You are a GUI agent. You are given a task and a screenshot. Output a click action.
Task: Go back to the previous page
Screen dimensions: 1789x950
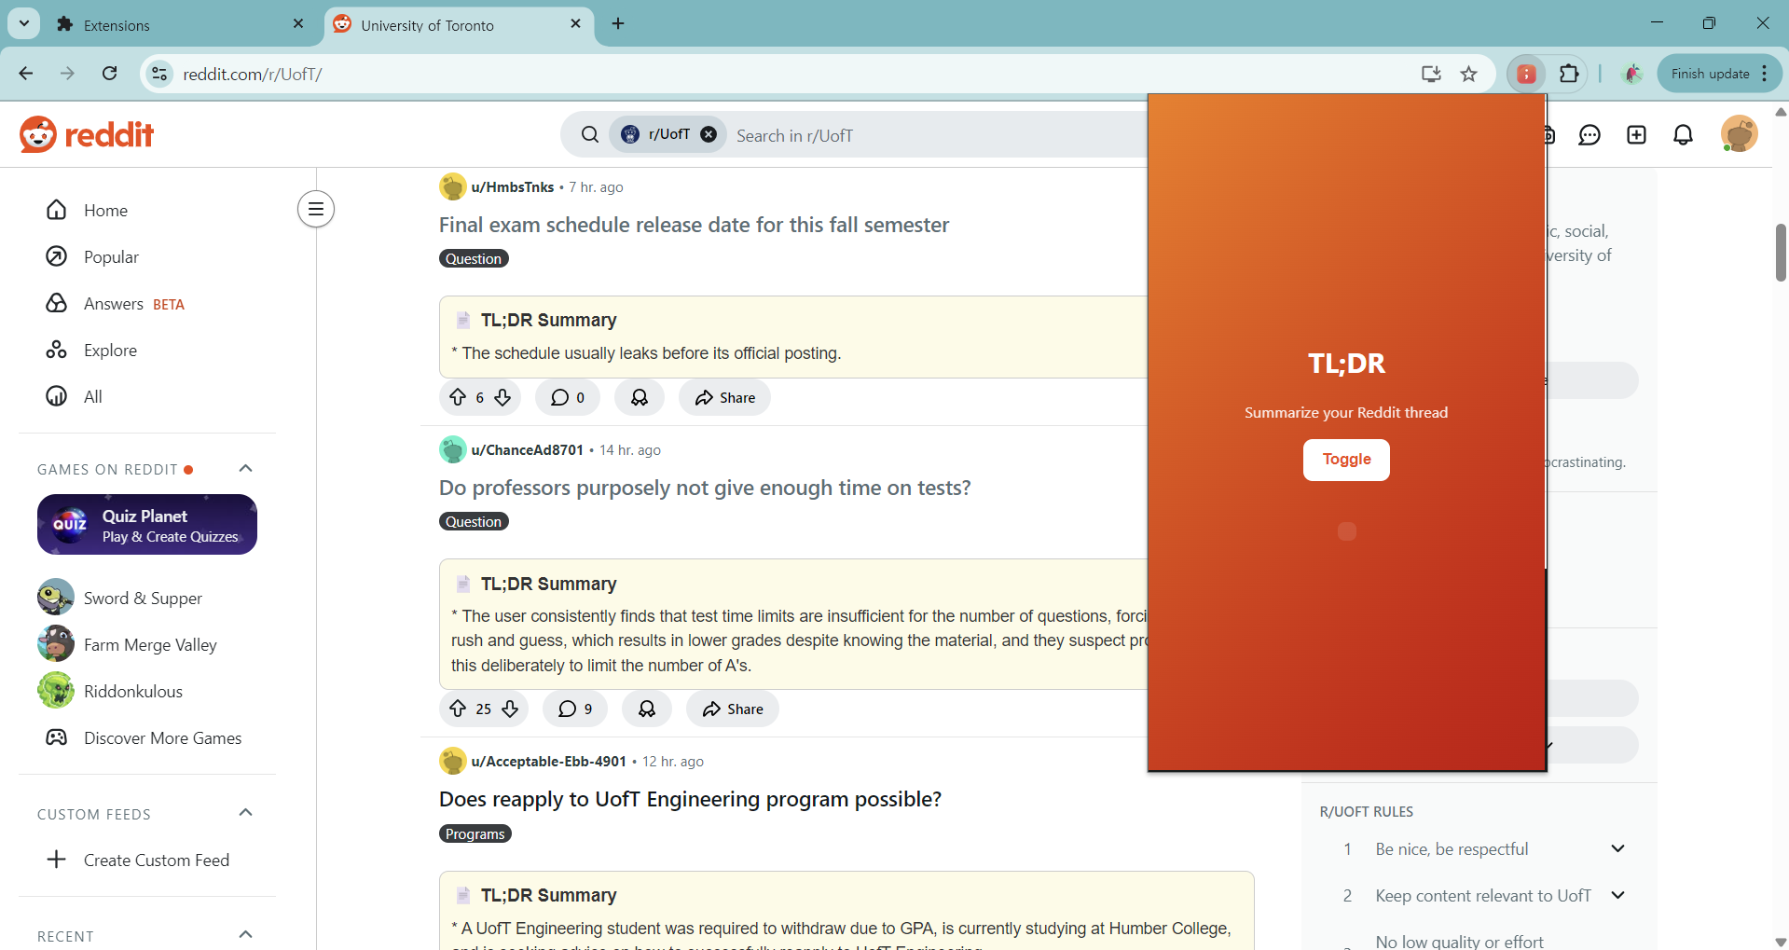point(26,74)
